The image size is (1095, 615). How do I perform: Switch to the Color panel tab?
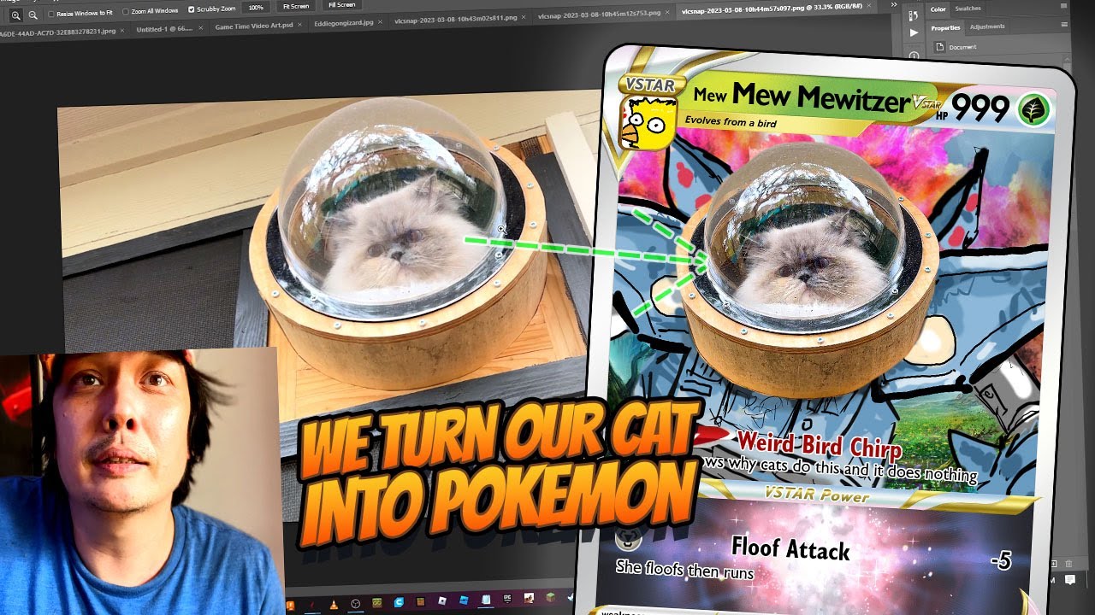pos(938,9)
